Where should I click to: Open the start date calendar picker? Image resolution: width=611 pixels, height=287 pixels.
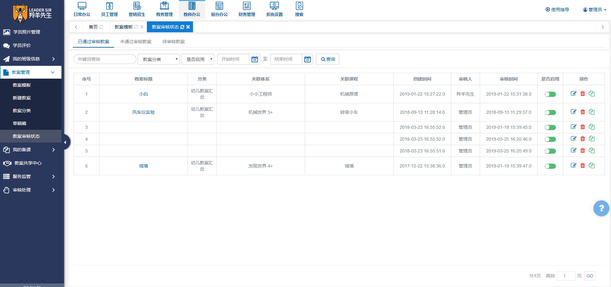coord(254,59)
